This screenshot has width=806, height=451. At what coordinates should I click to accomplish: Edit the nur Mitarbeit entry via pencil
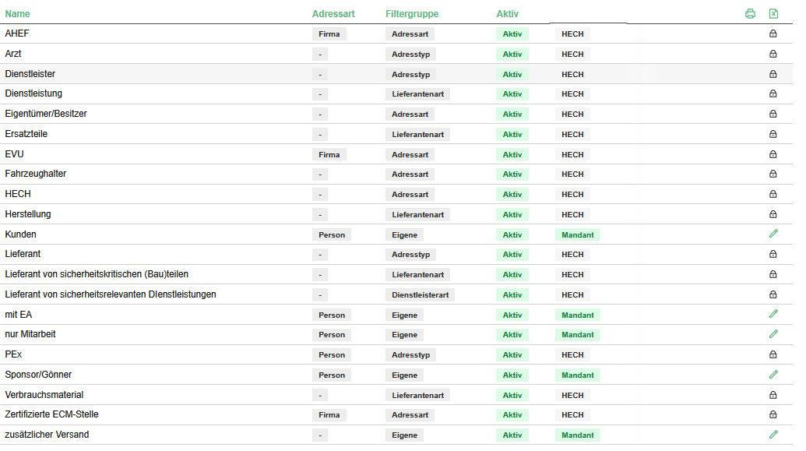773,334
